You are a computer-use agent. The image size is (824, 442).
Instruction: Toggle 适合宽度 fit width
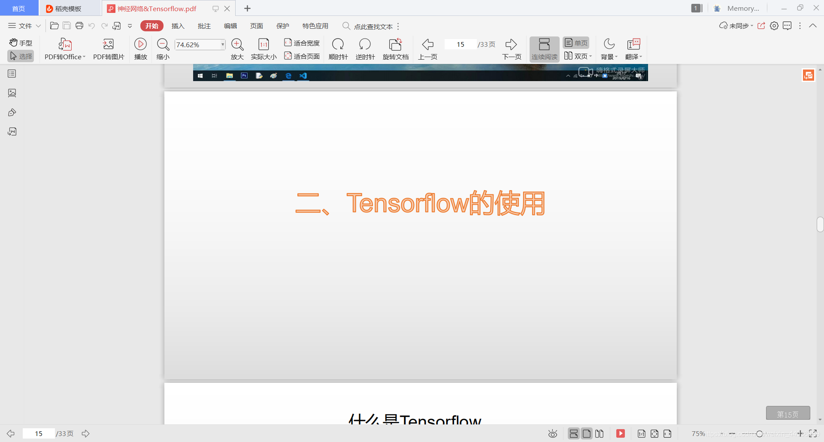pos(302,43)
